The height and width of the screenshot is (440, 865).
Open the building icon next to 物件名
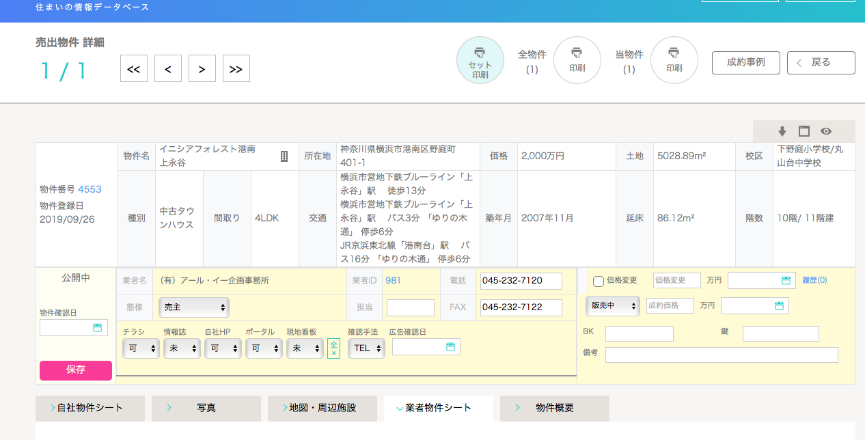[x=284, y=156]
